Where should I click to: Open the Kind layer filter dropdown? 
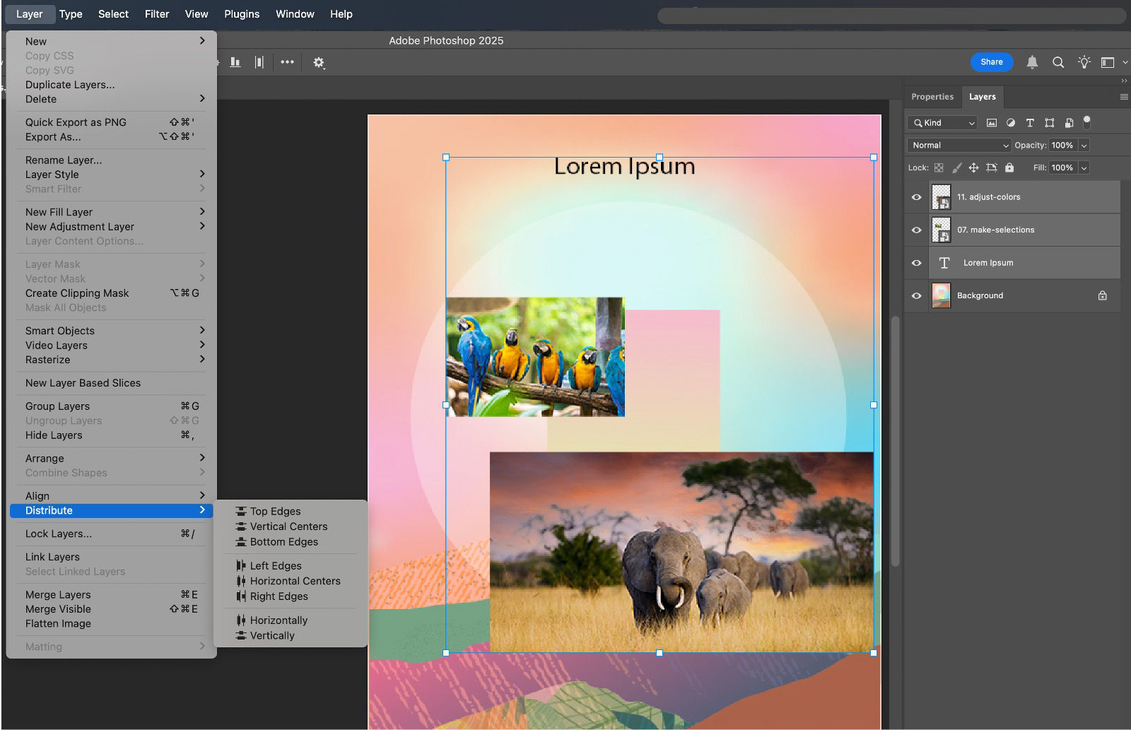(x=942, y=122)
